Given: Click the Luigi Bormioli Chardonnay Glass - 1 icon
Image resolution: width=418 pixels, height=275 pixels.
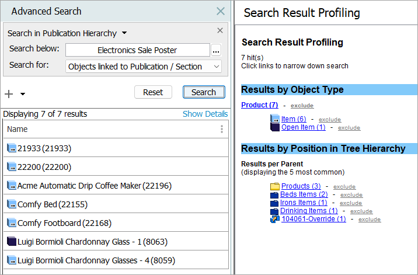Looking at the screenshot, I should point(11,242).
